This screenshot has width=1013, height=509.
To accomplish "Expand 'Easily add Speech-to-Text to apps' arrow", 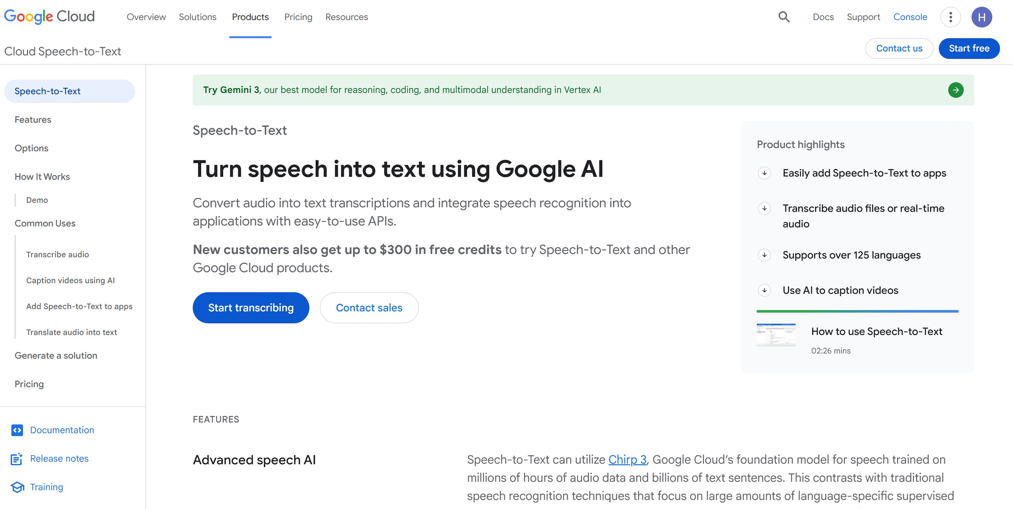I will [764, 173].
